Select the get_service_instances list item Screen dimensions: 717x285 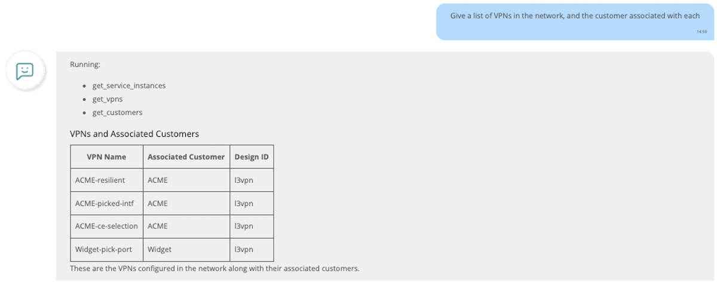pyautogui.click(x=129, y=85)
